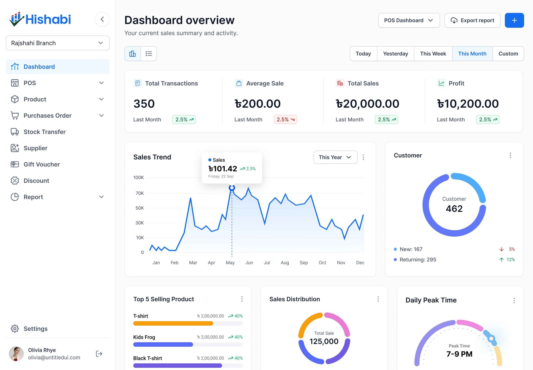Open the Customer card options menu
This screenshot has height=370, width=533.
510,155
